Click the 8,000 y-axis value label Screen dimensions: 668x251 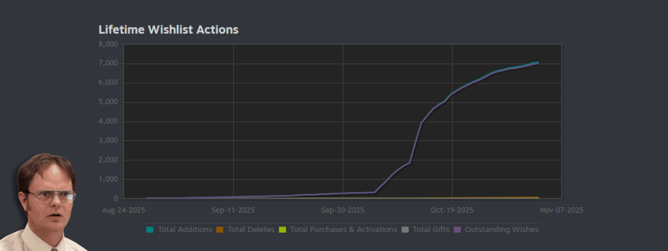108,44
